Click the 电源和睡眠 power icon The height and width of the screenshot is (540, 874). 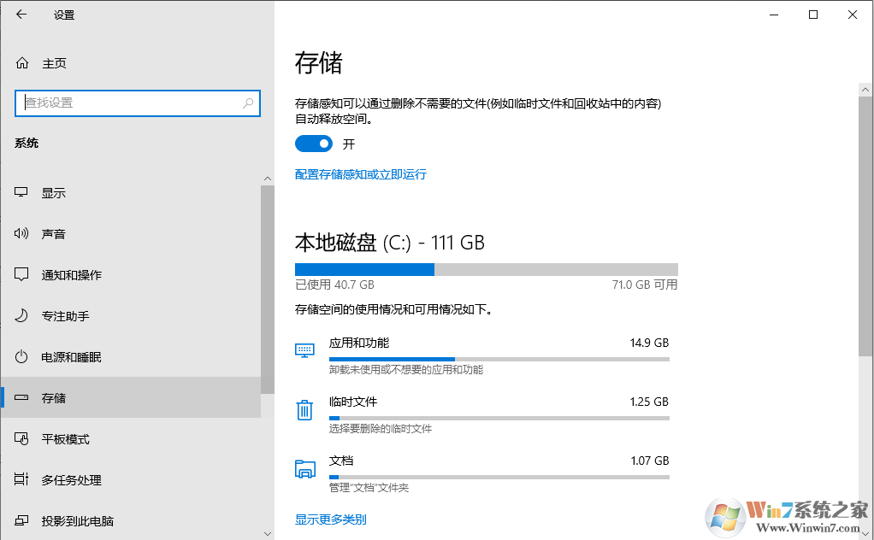click(21, 356)
